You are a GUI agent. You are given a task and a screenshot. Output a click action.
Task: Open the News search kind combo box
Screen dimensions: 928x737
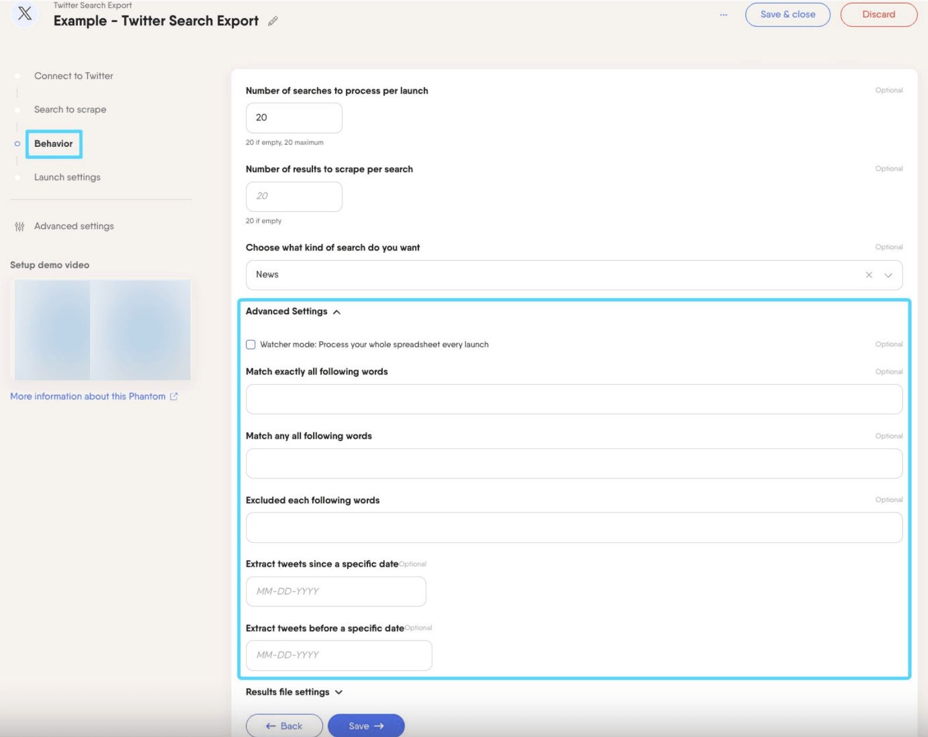(x=574, y=275)
